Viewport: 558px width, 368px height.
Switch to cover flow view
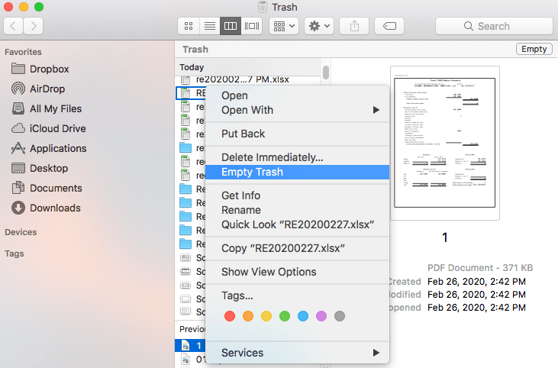[252, 26]
